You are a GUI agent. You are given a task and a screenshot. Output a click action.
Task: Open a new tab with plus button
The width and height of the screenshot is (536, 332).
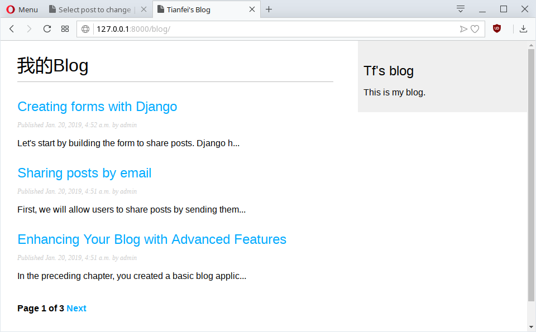pos(269,9)
